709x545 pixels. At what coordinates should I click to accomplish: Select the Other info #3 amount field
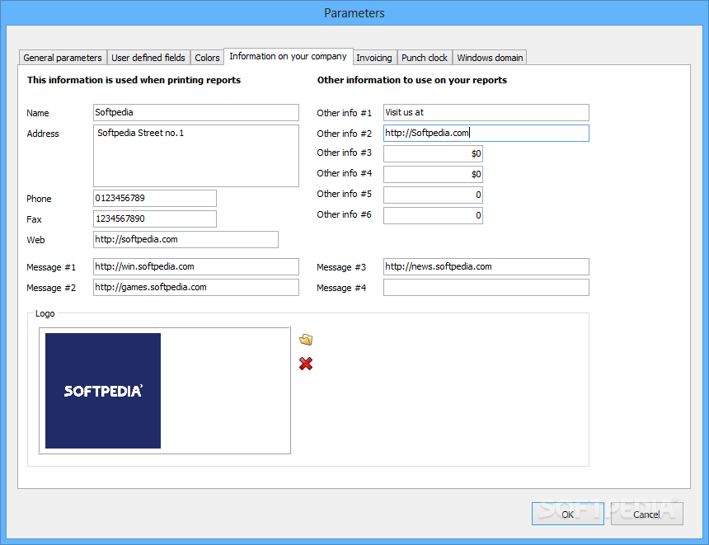[433, 153]
